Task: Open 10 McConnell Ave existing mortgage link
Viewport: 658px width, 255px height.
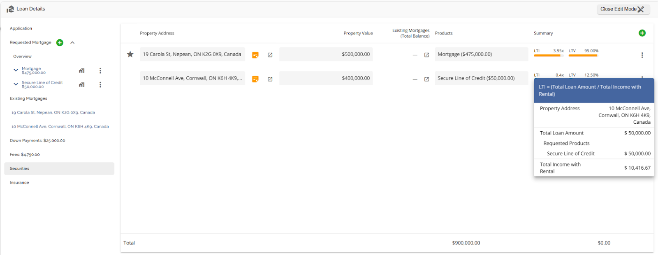Action: [x=60, y=127]
